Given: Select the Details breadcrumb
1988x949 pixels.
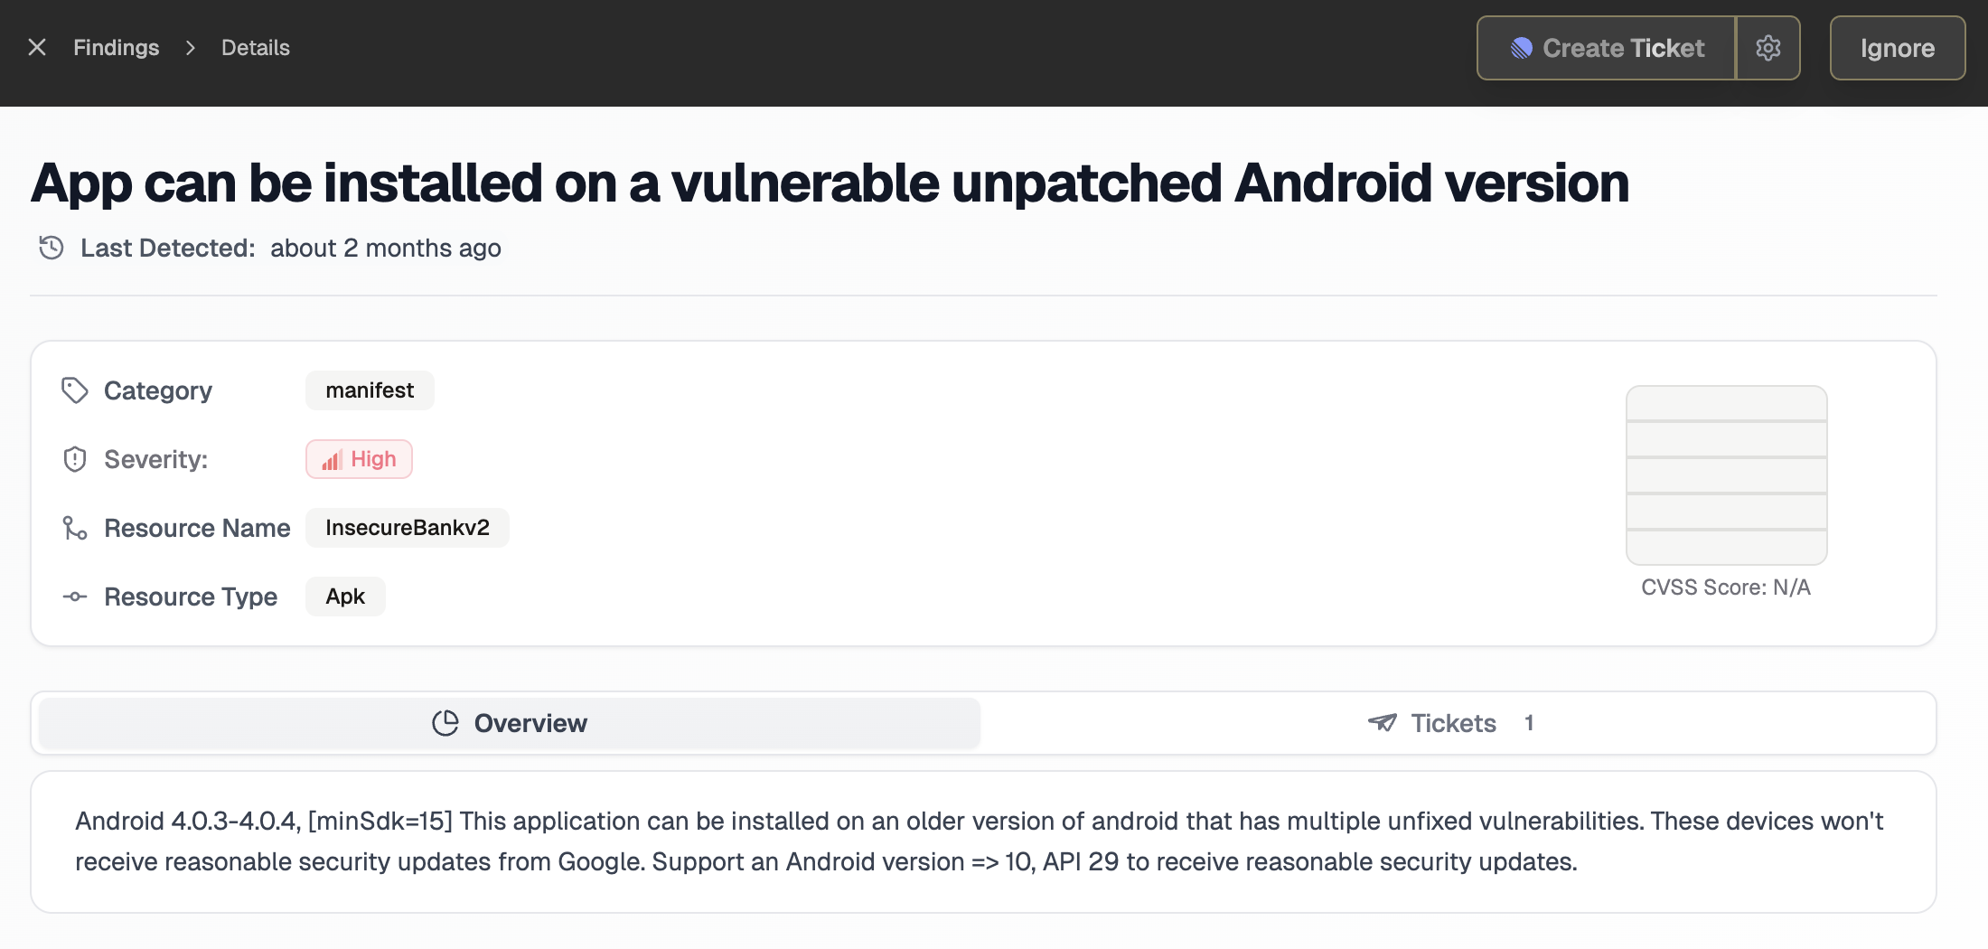Looking at the screenshot, I should click(x=255, y=47).
